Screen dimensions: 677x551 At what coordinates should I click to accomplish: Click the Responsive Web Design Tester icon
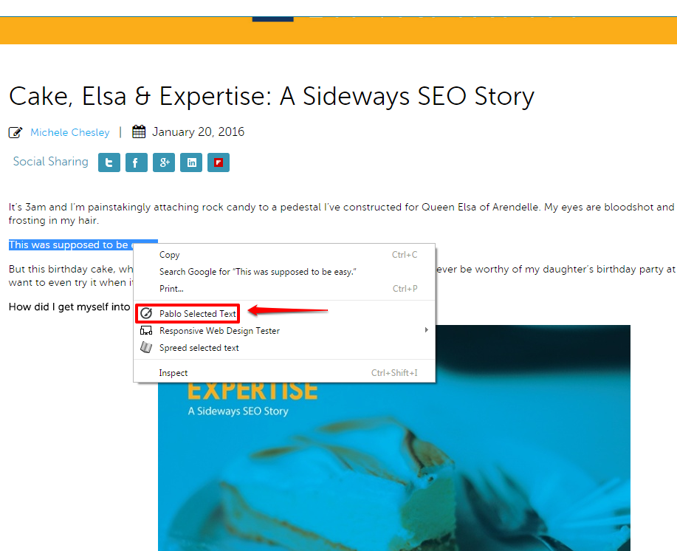[146, 331]
